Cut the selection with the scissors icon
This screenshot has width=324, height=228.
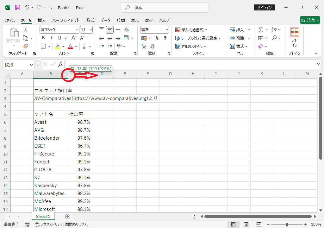click(x=26, y=30)
